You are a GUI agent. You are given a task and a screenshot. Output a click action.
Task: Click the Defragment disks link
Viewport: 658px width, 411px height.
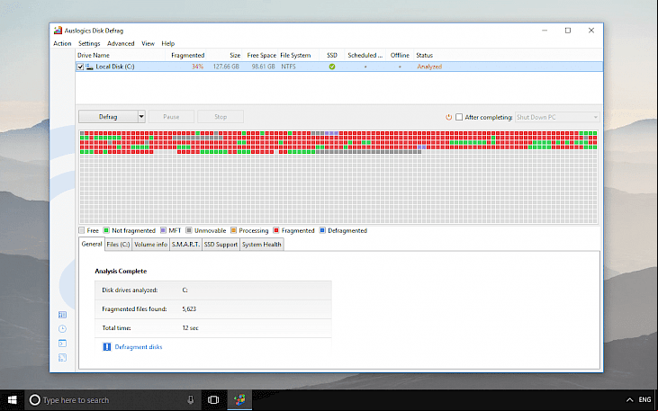click(x=139, y=347)
